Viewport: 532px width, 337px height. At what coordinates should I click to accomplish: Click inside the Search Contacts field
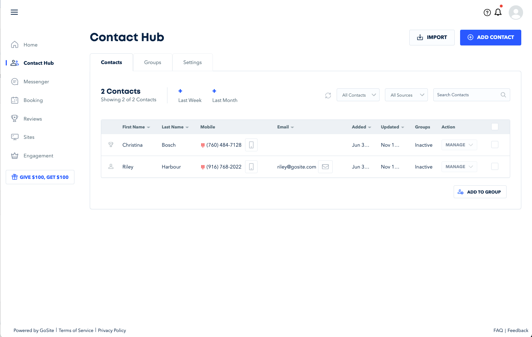click(x=465, y=94)
